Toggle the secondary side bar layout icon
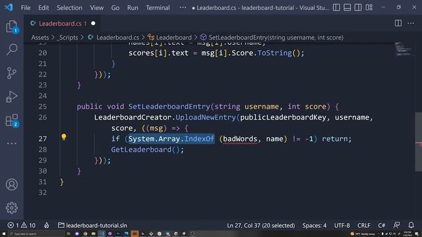The height and width of the screenshot is (237, 422). (x=358, y=7)
